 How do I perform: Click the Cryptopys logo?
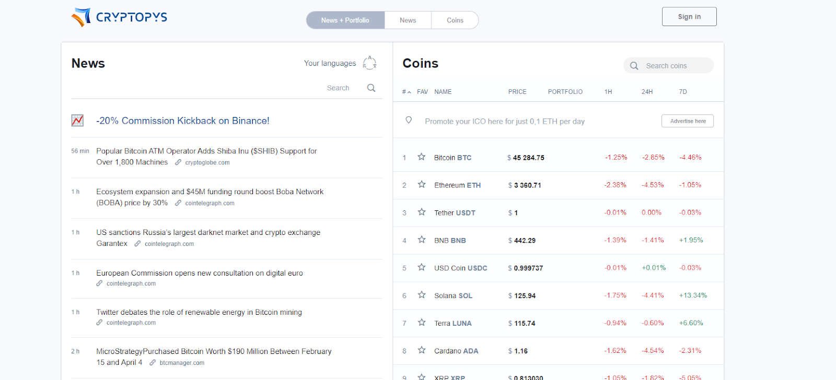tap(119, 17)
